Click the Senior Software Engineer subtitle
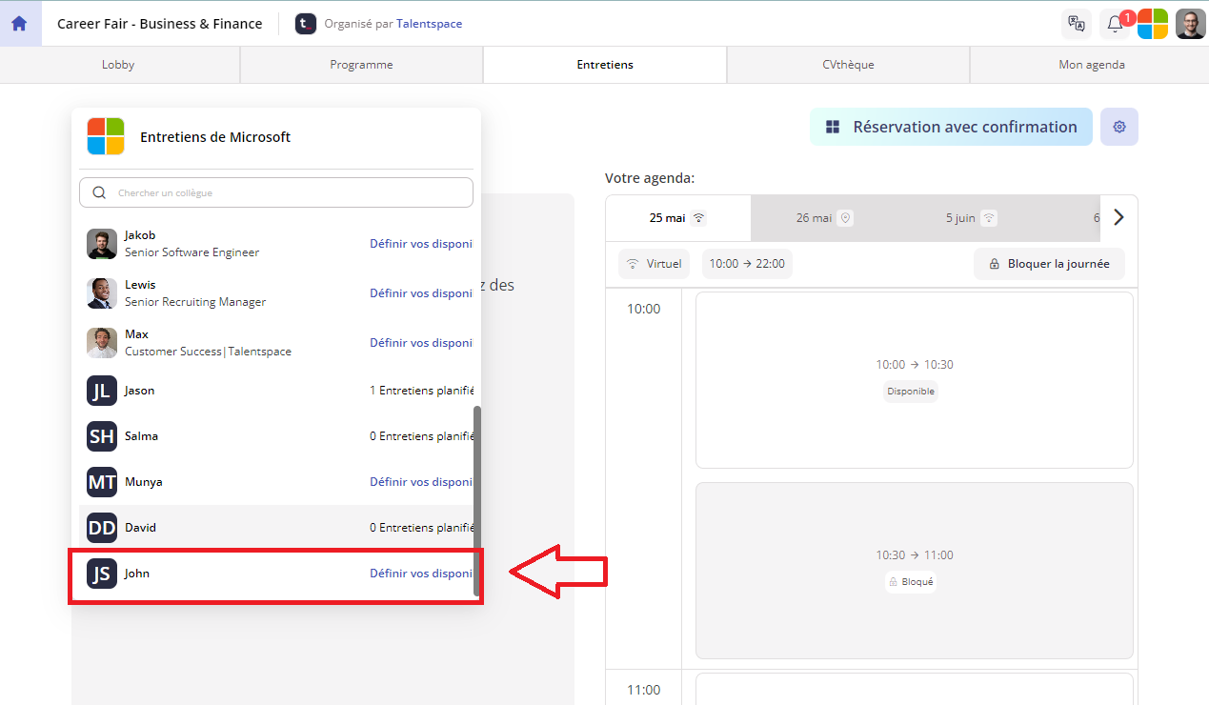Viewport: 1209px width, 705px height. coord(191,252)
